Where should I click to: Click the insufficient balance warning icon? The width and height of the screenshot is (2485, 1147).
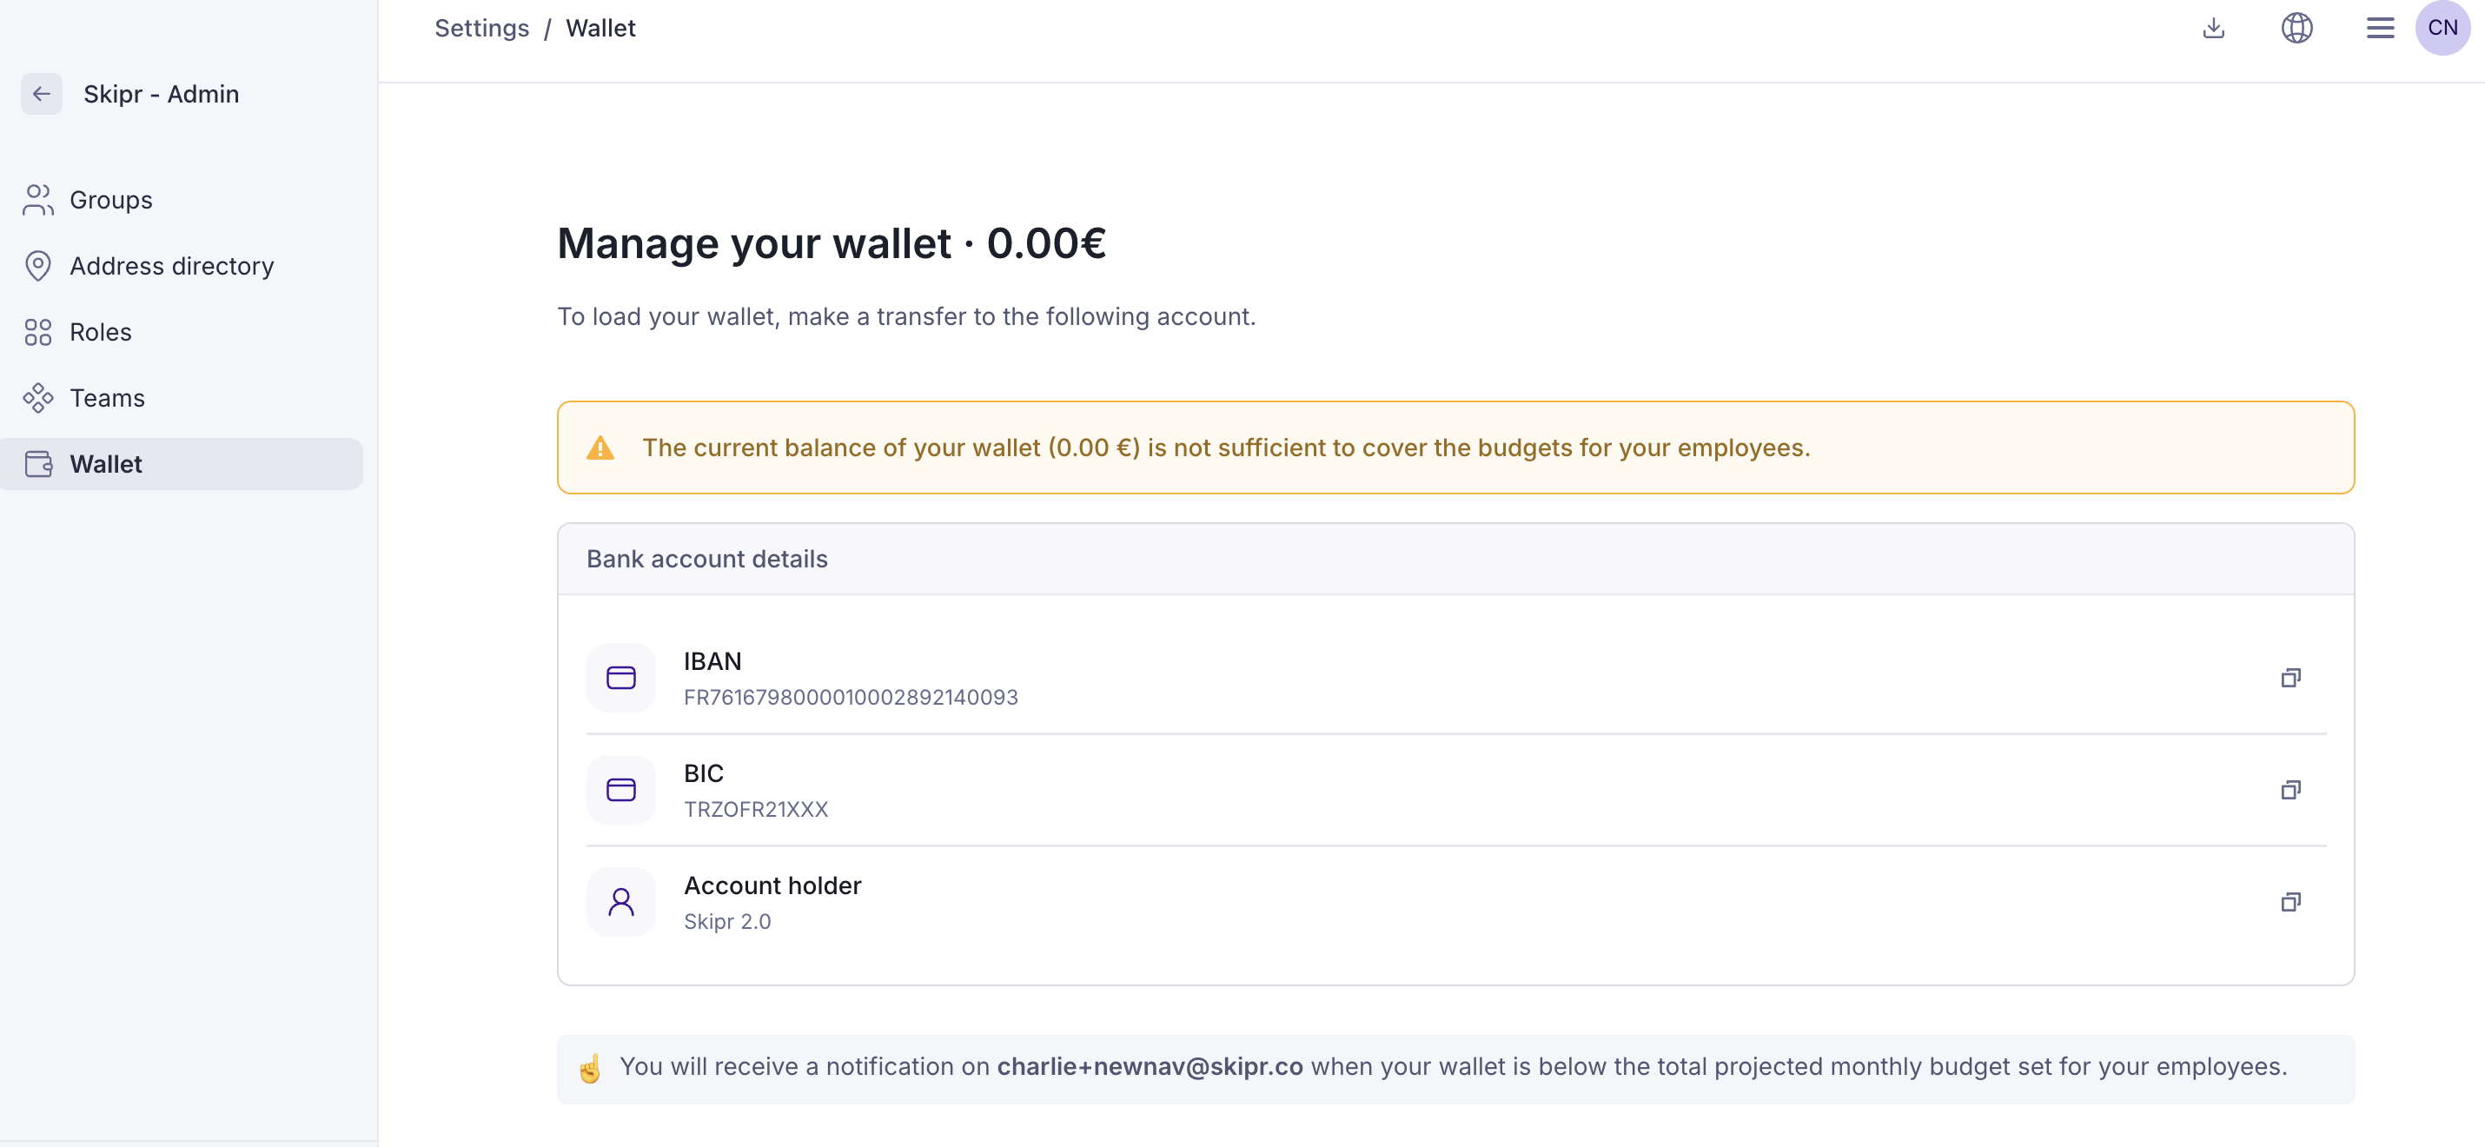[x=600, y=448]
